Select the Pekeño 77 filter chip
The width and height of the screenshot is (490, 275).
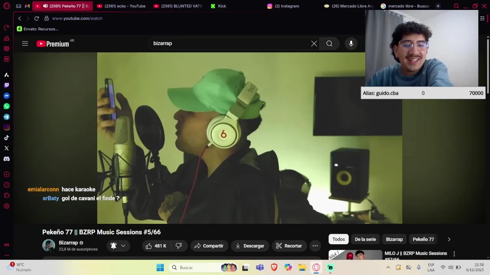(423, 239)
